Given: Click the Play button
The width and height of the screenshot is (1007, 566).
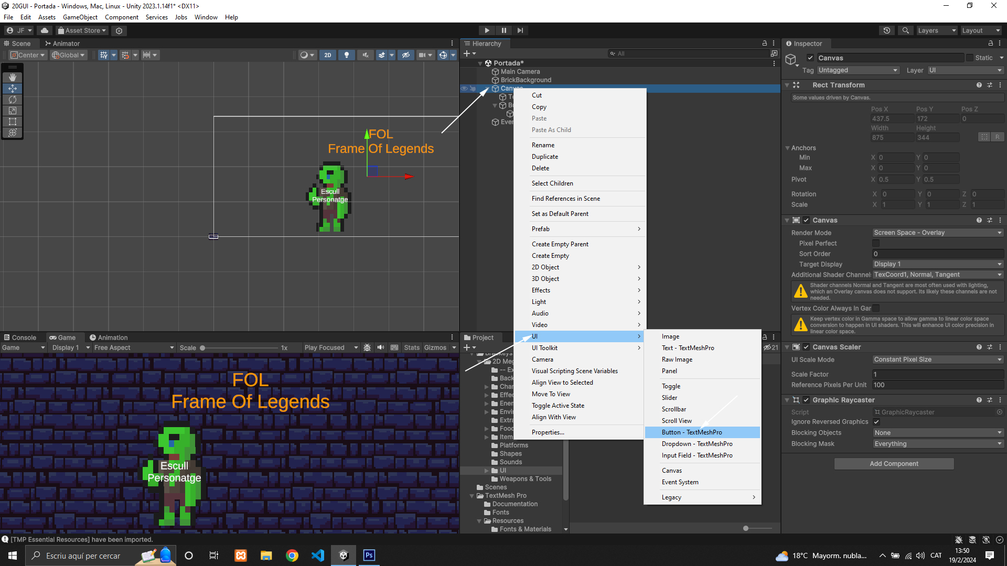Looking at the screenshot, I should [487, 30].
